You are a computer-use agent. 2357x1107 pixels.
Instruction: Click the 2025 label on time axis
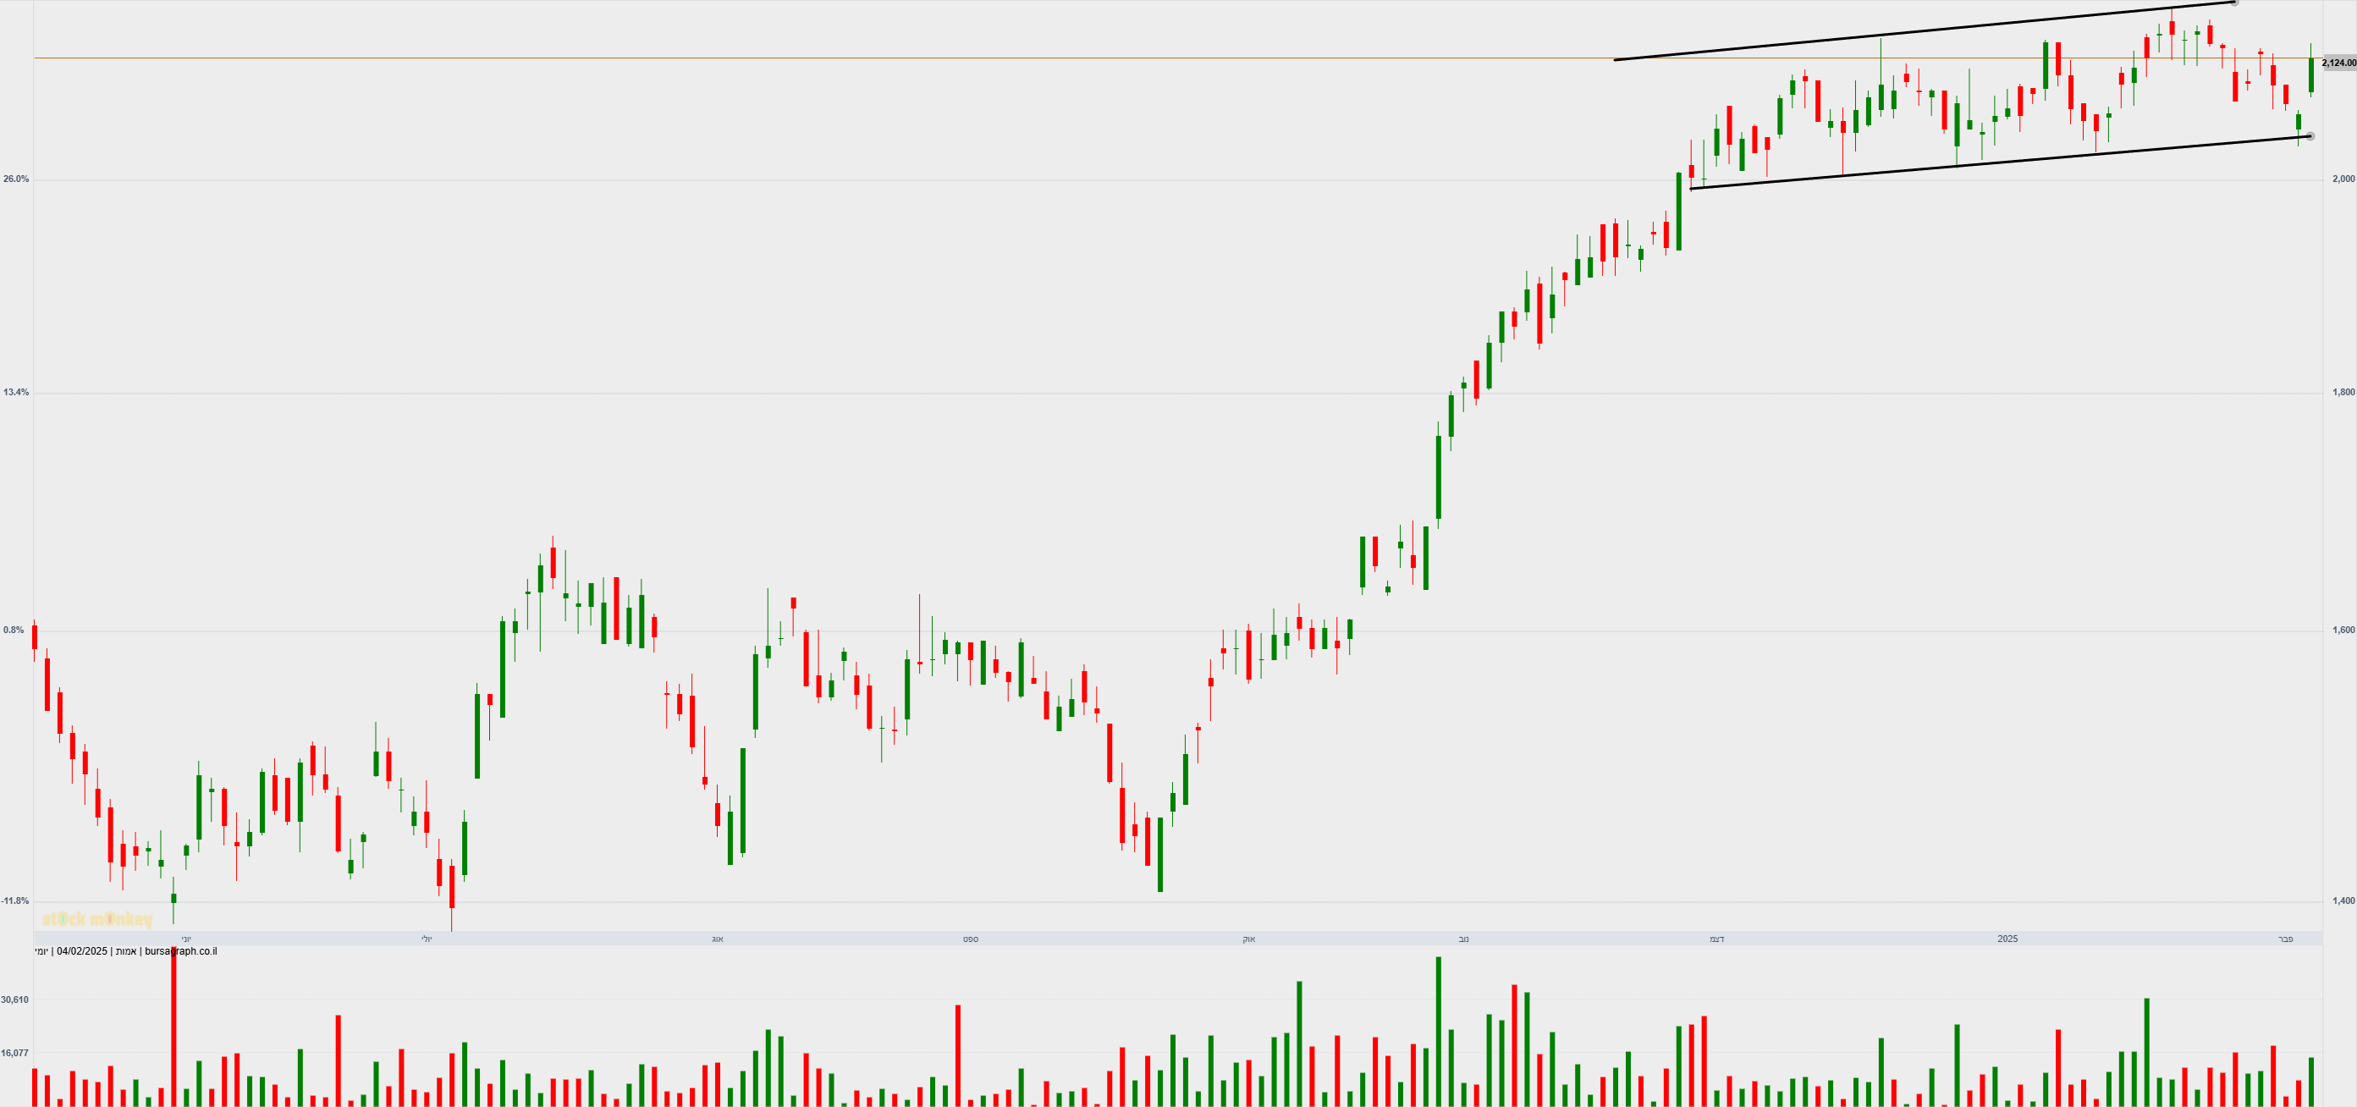point(2007,939)
